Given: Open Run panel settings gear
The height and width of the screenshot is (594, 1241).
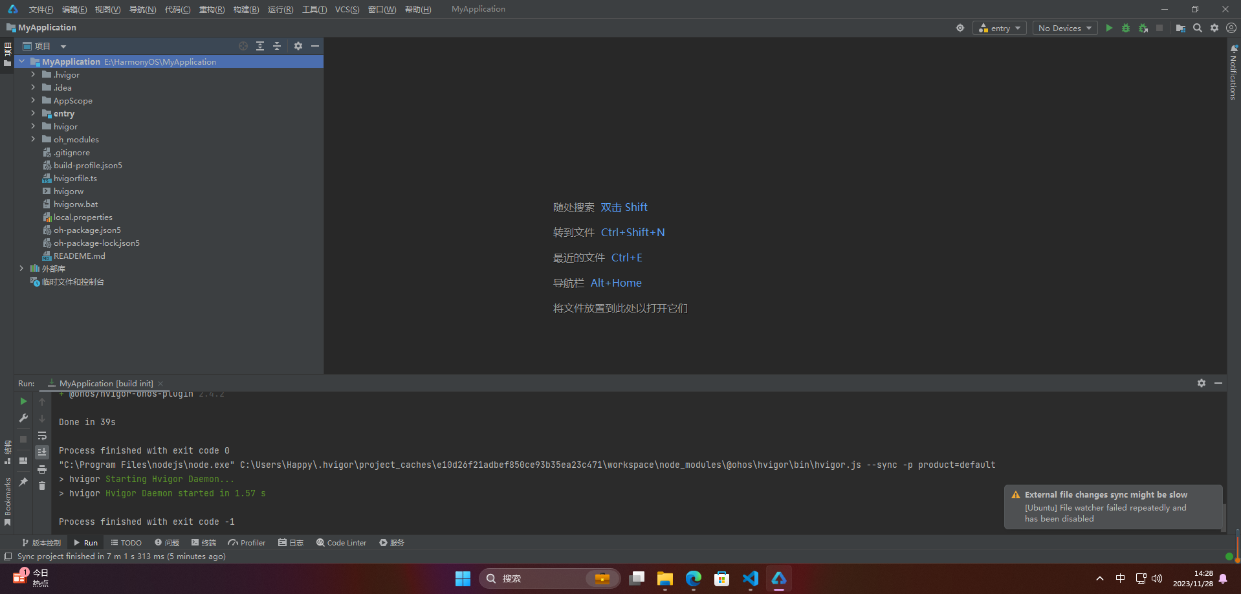Looking at the screenshot, I should (1202, 383).
